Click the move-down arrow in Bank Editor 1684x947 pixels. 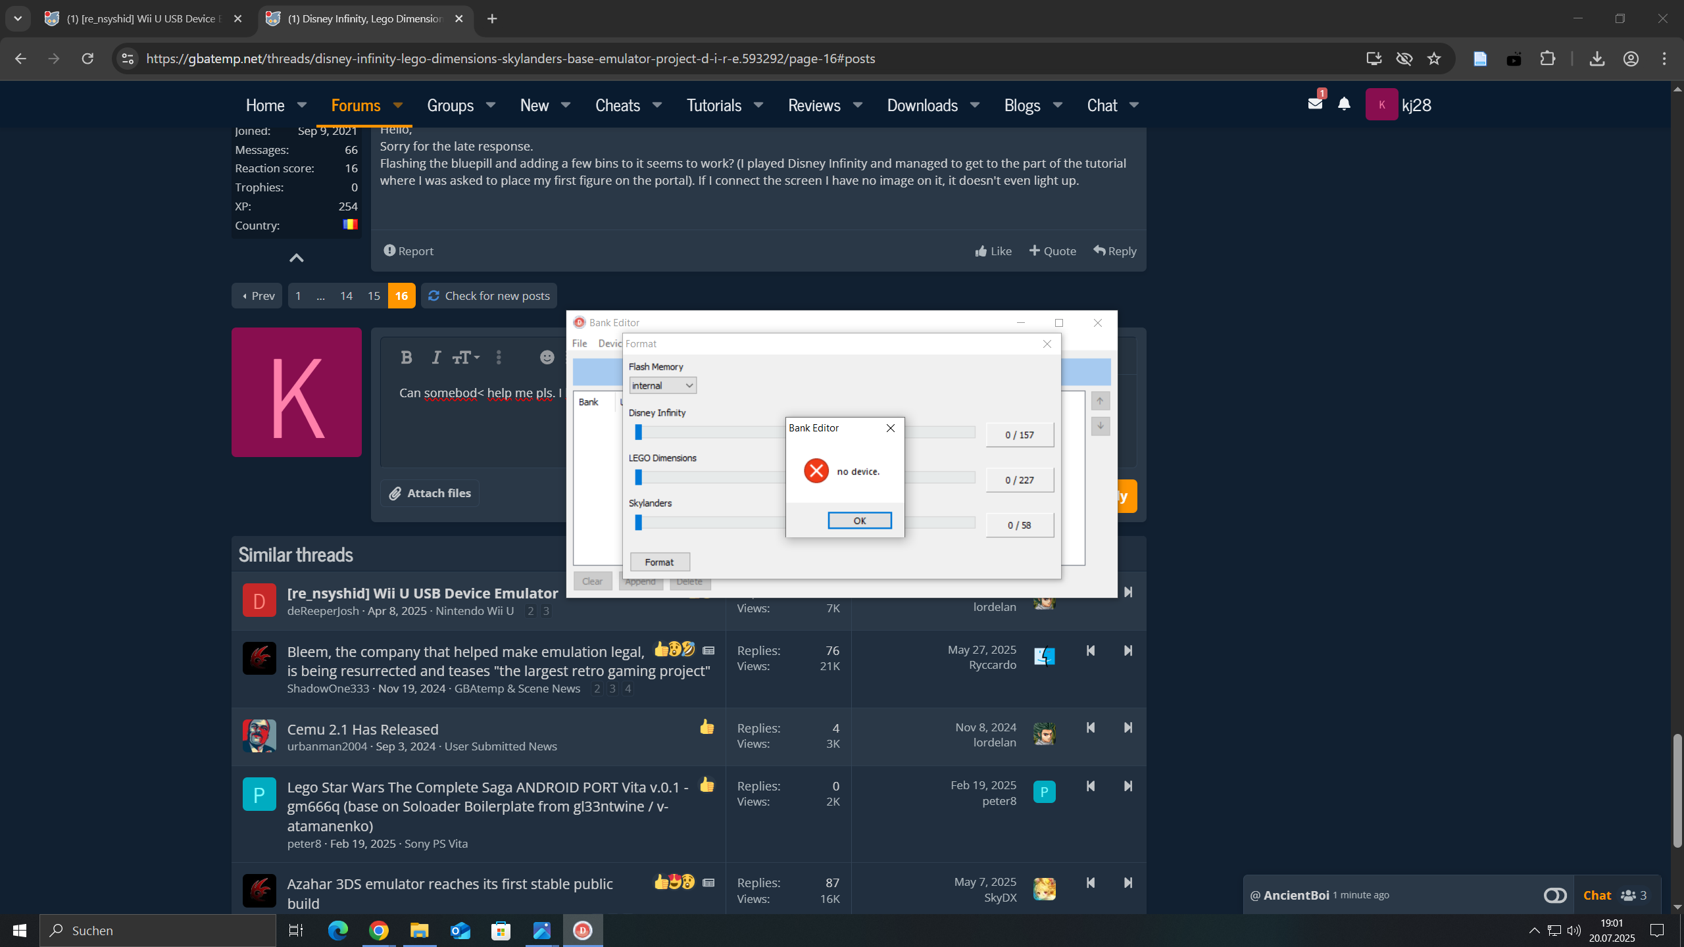[x=1100, y=426]
